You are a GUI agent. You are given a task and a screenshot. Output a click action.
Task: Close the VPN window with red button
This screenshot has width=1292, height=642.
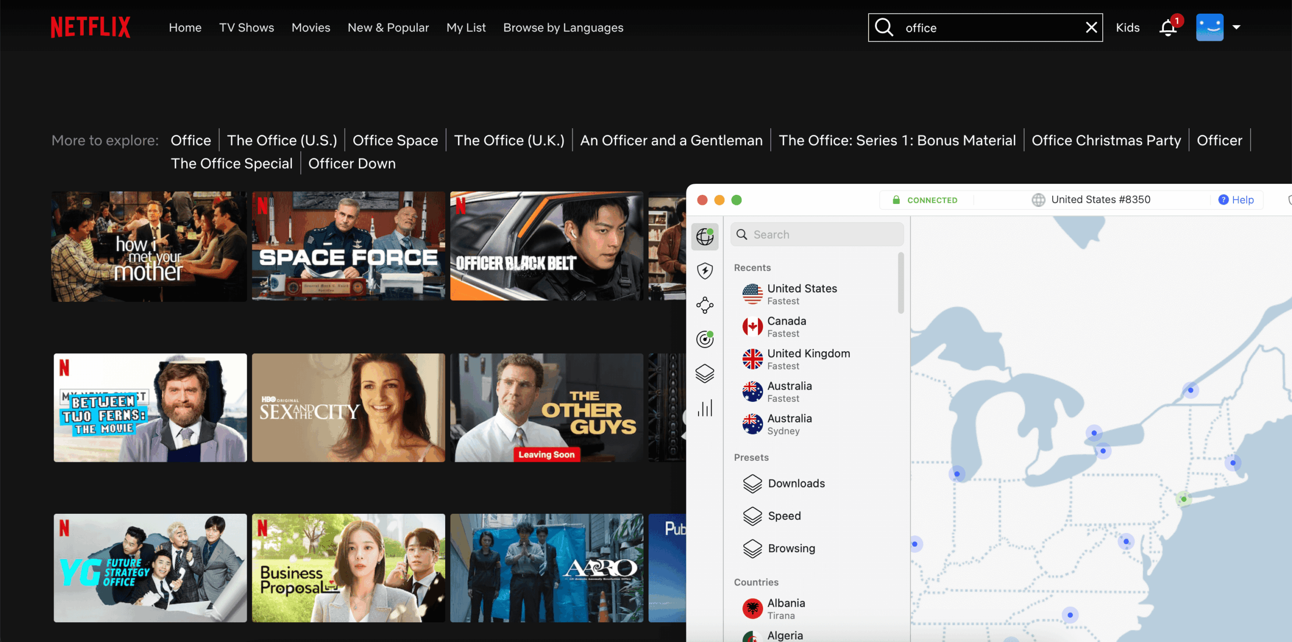coord(702,200)
